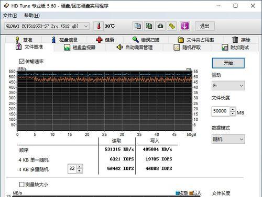
Task: Switch to the 擦除 erase tab
Action: click(x=241, y=40)
